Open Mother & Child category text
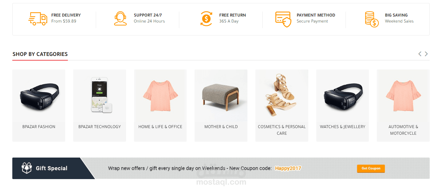 click(x=221, y=127)
